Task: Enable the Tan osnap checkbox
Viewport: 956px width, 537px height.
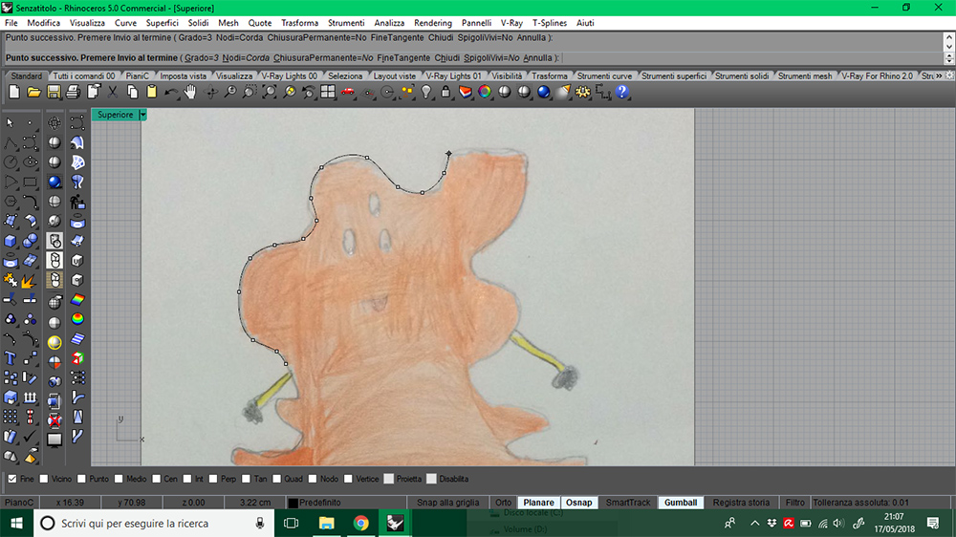Action: coord(247,479)
